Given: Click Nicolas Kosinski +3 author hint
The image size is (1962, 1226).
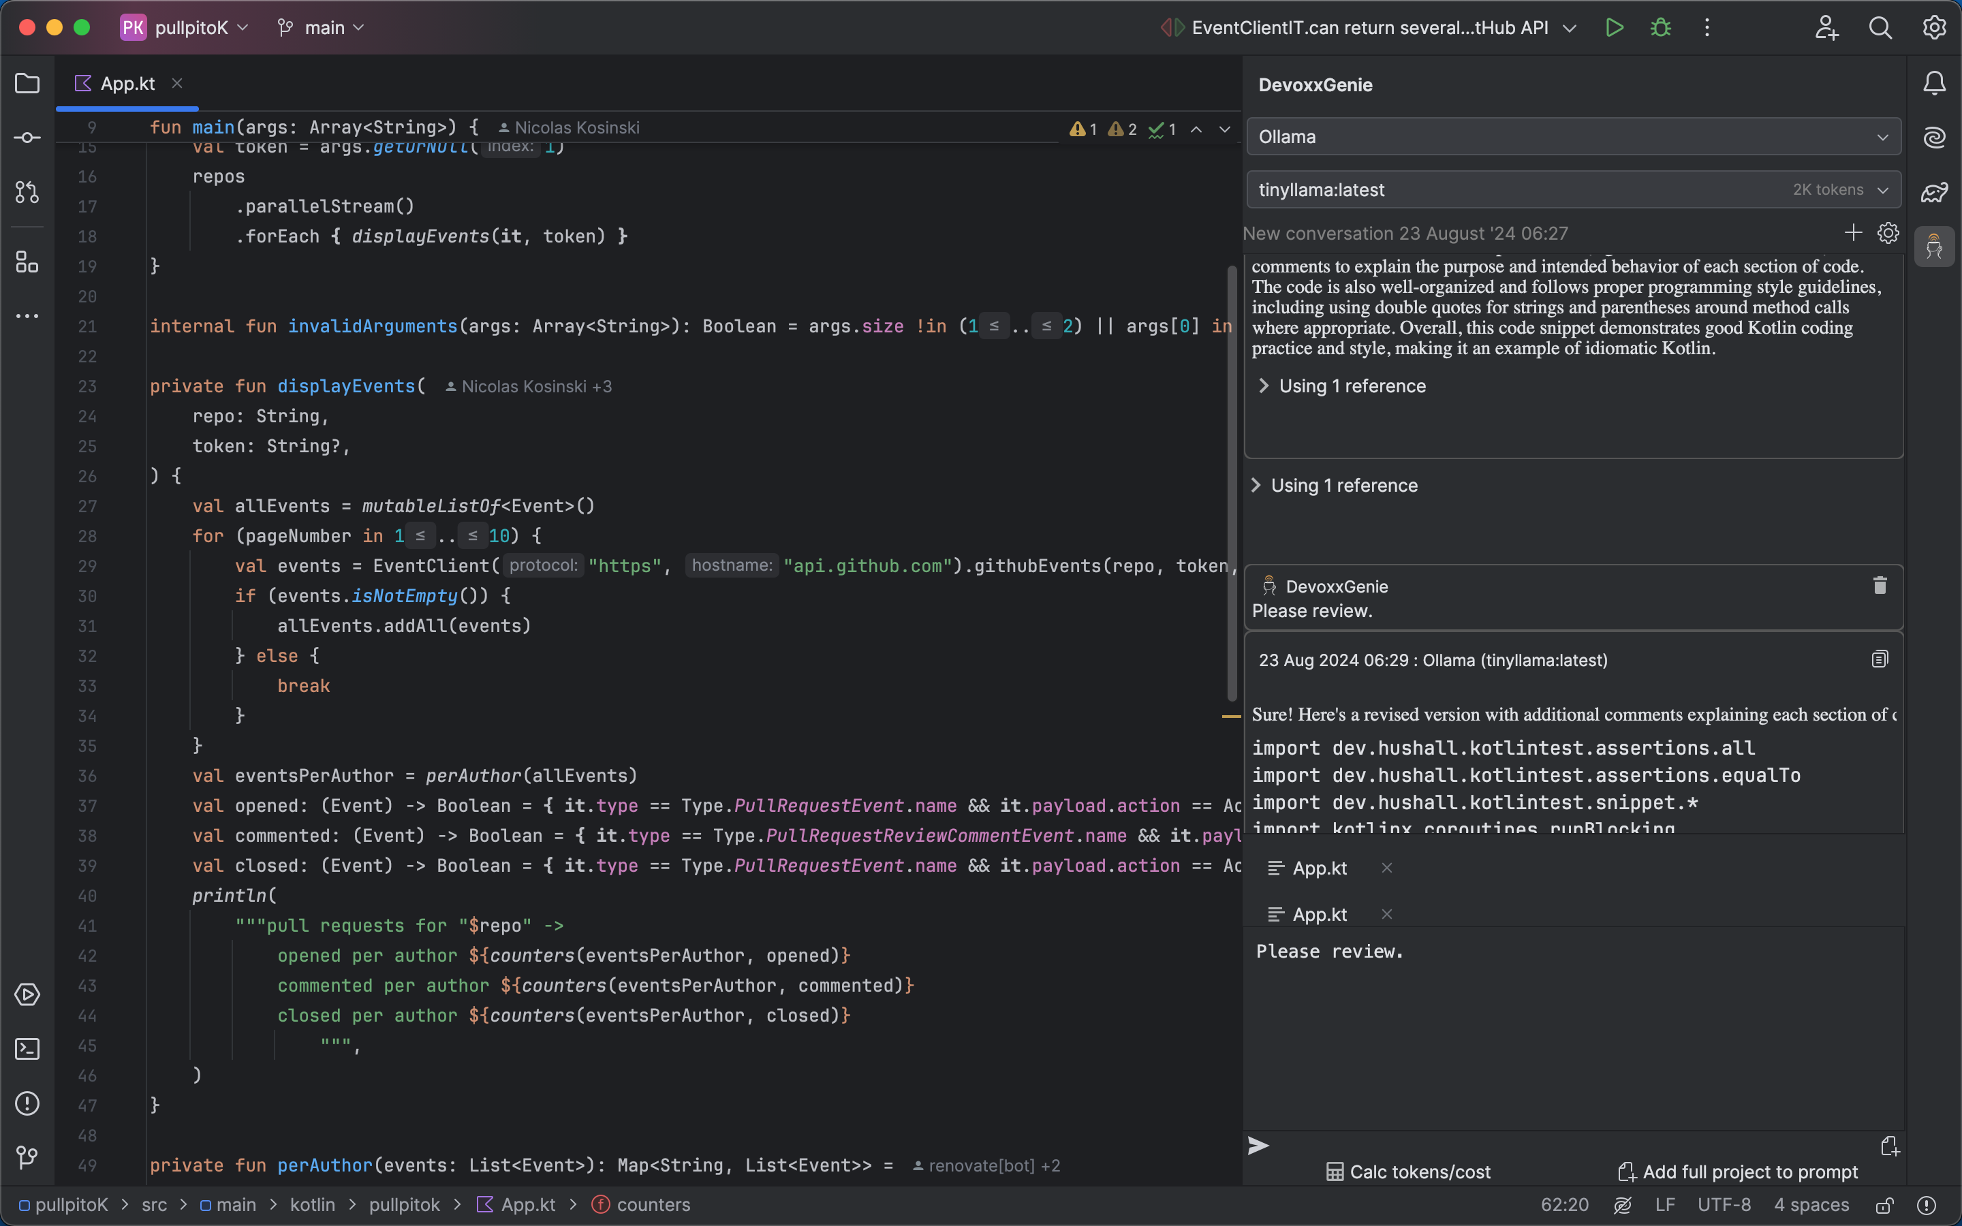Looking at the screenshot, I should (529, 387).
